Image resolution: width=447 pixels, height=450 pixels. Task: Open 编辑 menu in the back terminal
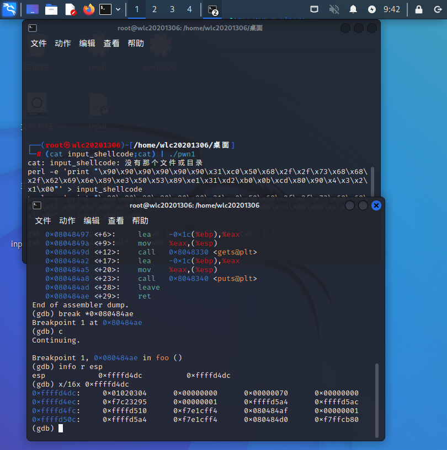(87, 44)
